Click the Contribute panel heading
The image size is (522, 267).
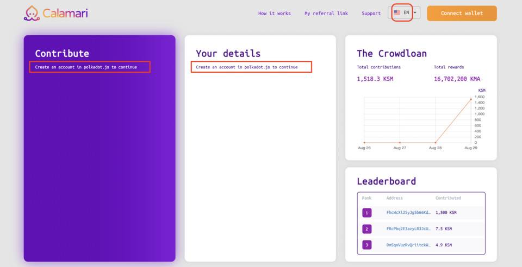click(62, 54)
